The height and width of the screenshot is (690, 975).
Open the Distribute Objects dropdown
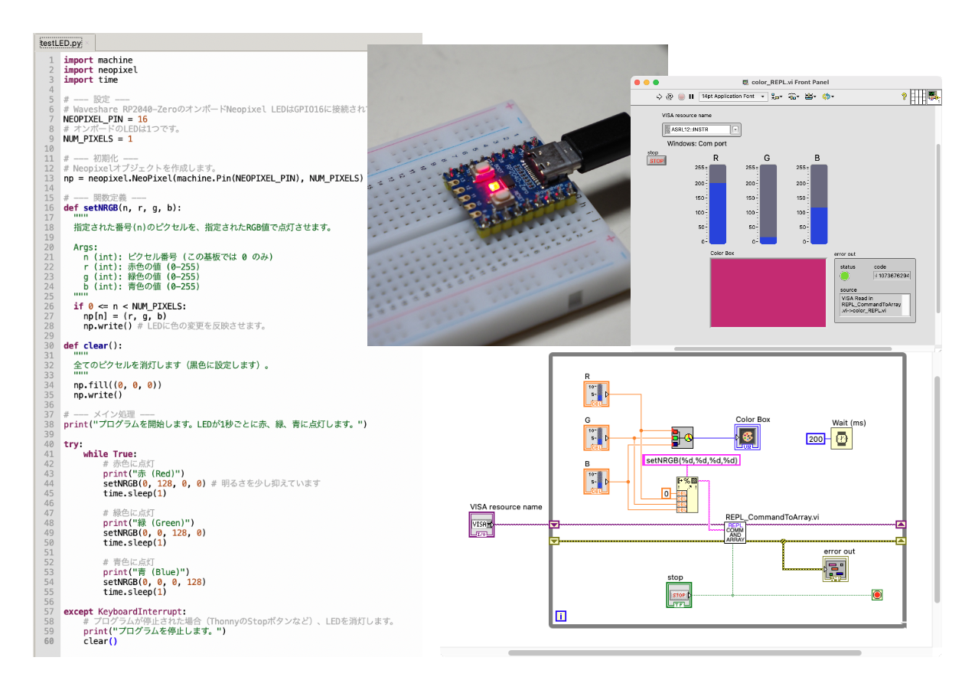point(793,96)
